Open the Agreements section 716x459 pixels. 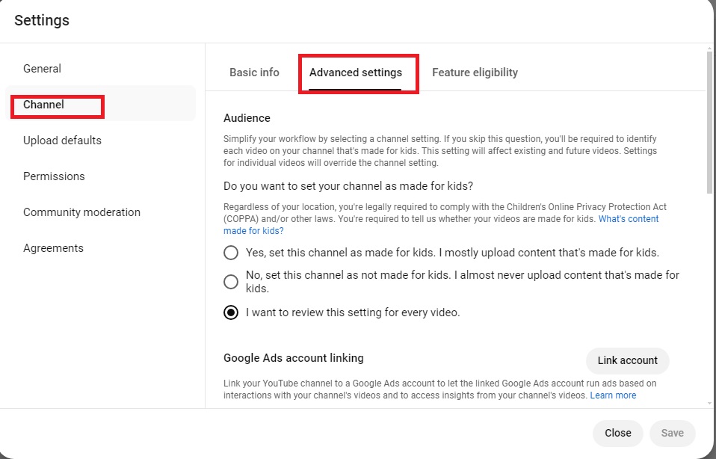[53, 248]
